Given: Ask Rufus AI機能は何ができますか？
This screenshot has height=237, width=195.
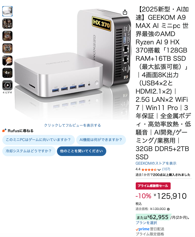Looking at the screenshot, I should coord(101,140).
